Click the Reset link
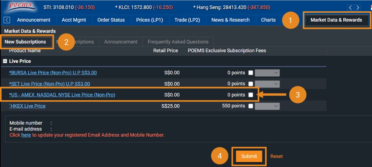Viewport: 372px width, 167px height. click(x=277, y=156)
